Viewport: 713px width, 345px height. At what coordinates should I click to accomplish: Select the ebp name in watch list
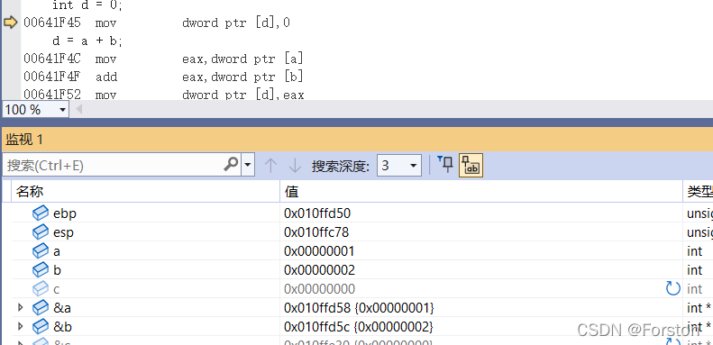[x=65, y=213]
